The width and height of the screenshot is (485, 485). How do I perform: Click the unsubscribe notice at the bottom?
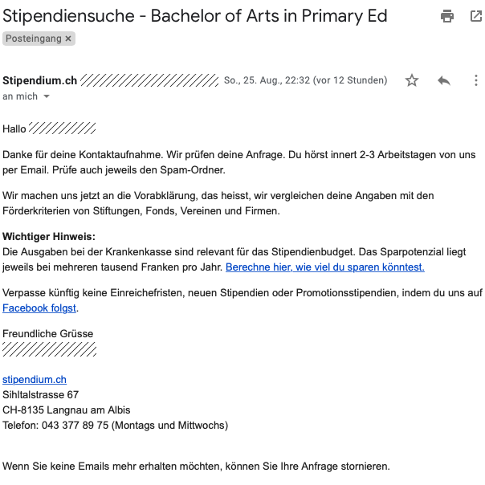coord(196,466)
